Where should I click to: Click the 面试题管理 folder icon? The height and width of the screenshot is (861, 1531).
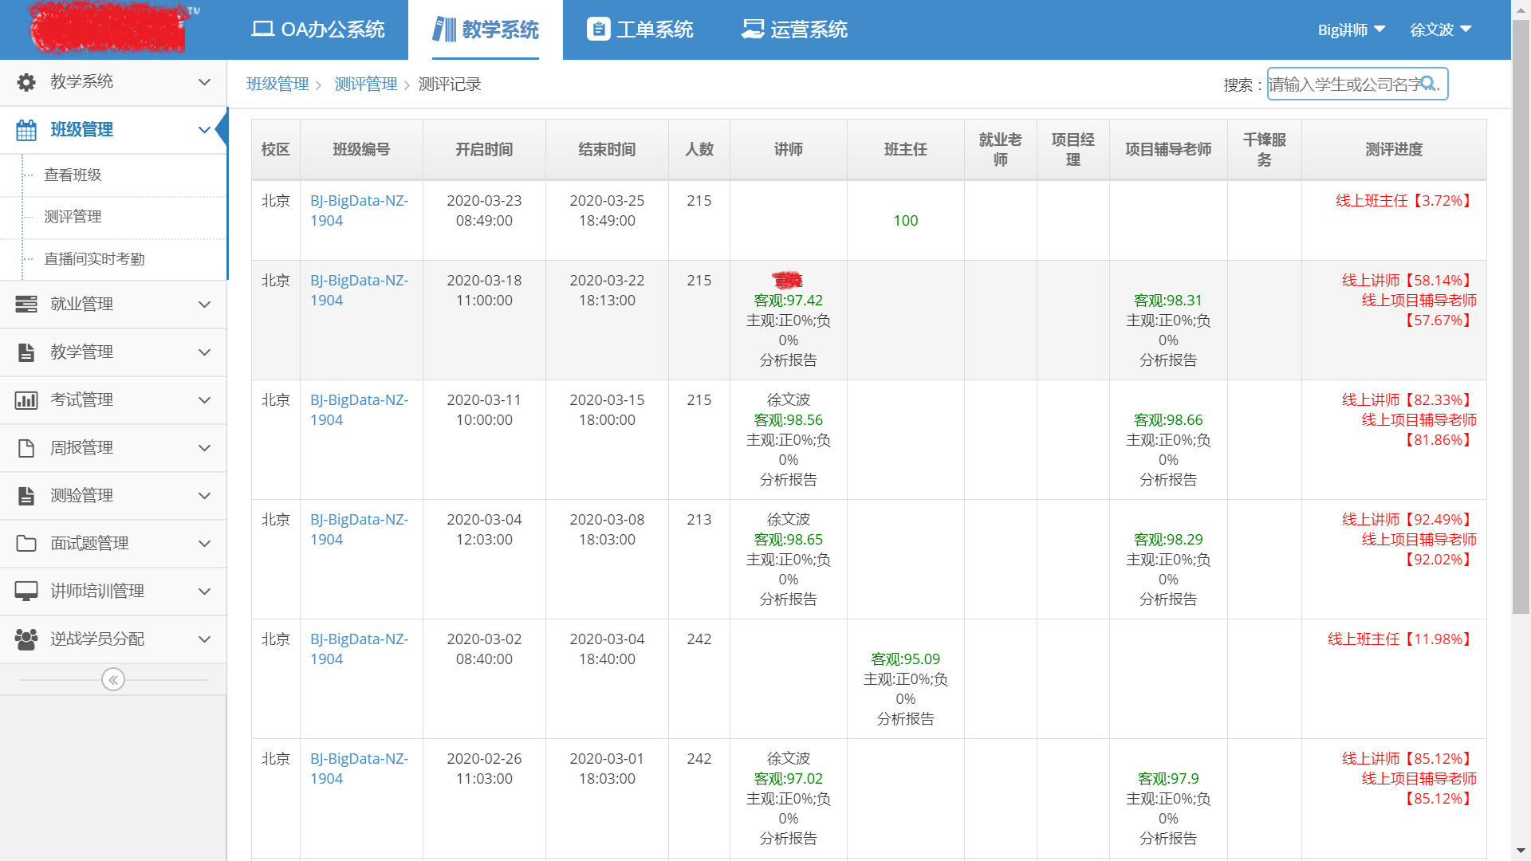[x=26, y=544]
